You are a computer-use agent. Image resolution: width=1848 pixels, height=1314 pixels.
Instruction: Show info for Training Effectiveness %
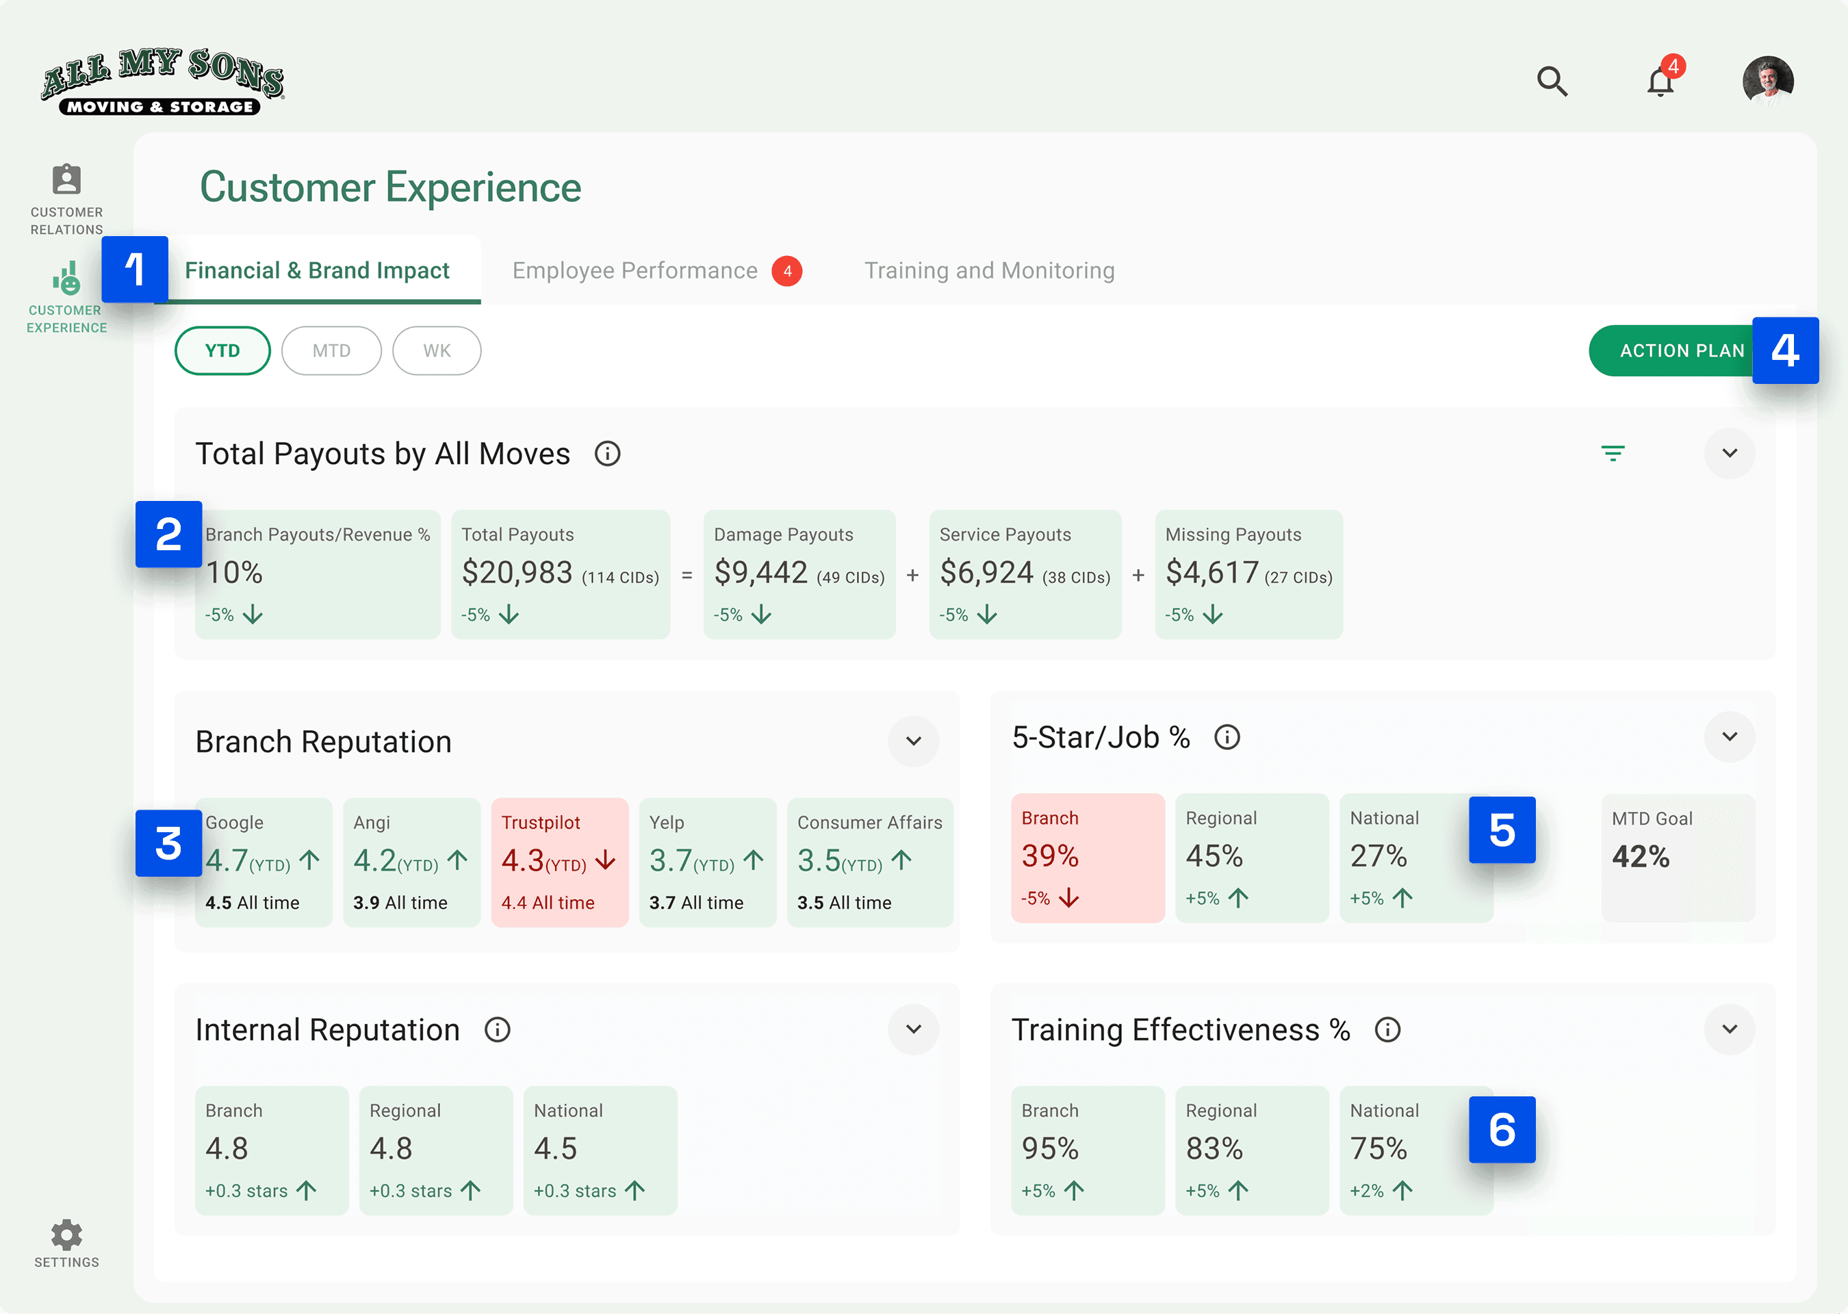point(1387,1030)
